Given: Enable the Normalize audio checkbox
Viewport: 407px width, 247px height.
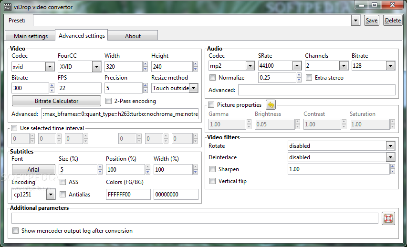Looking at the screenshot, I should tap(213, 78).
